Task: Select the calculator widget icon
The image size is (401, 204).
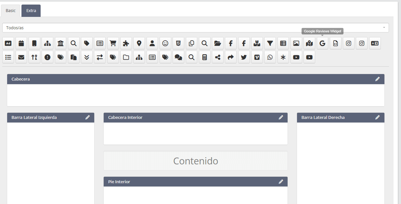Action: coord(204,57)
